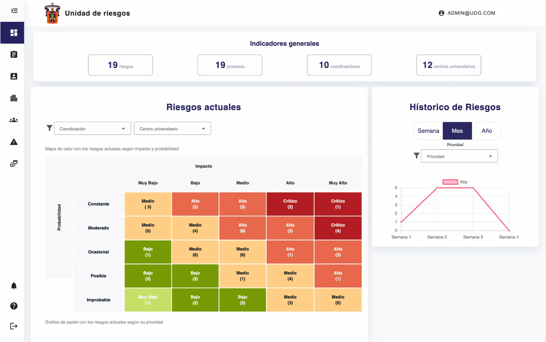Click the Constante / Muy Alto cell Crítico (1)
The width and height of the screenshot is (546, 342).
(x=338, y=204)
